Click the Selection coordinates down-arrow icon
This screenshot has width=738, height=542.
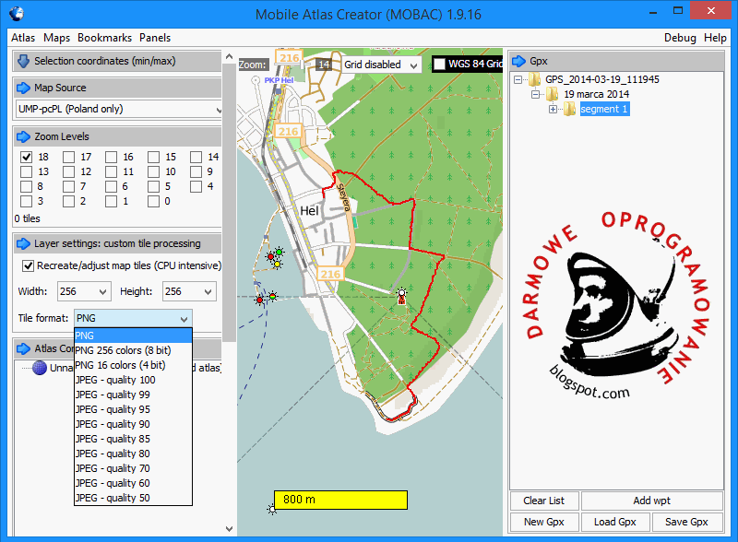23,61
